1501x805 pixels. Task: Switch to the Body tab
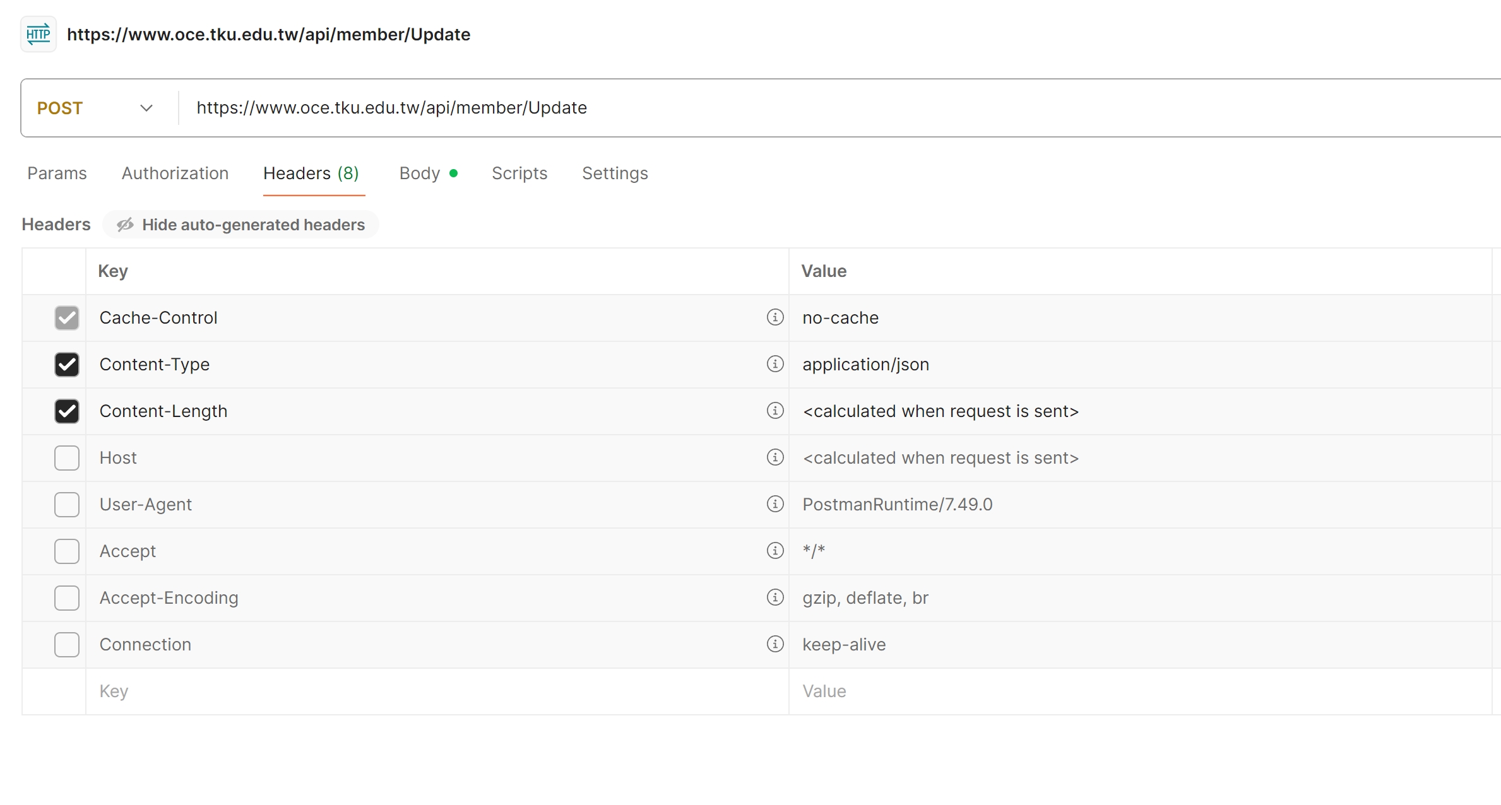429,173
